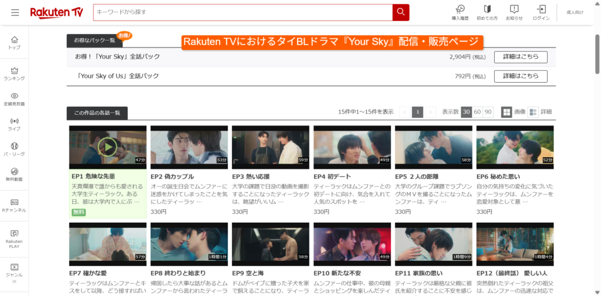
Task: Click EP3 熱い応援 title link
Action: (x=251, y=176)
